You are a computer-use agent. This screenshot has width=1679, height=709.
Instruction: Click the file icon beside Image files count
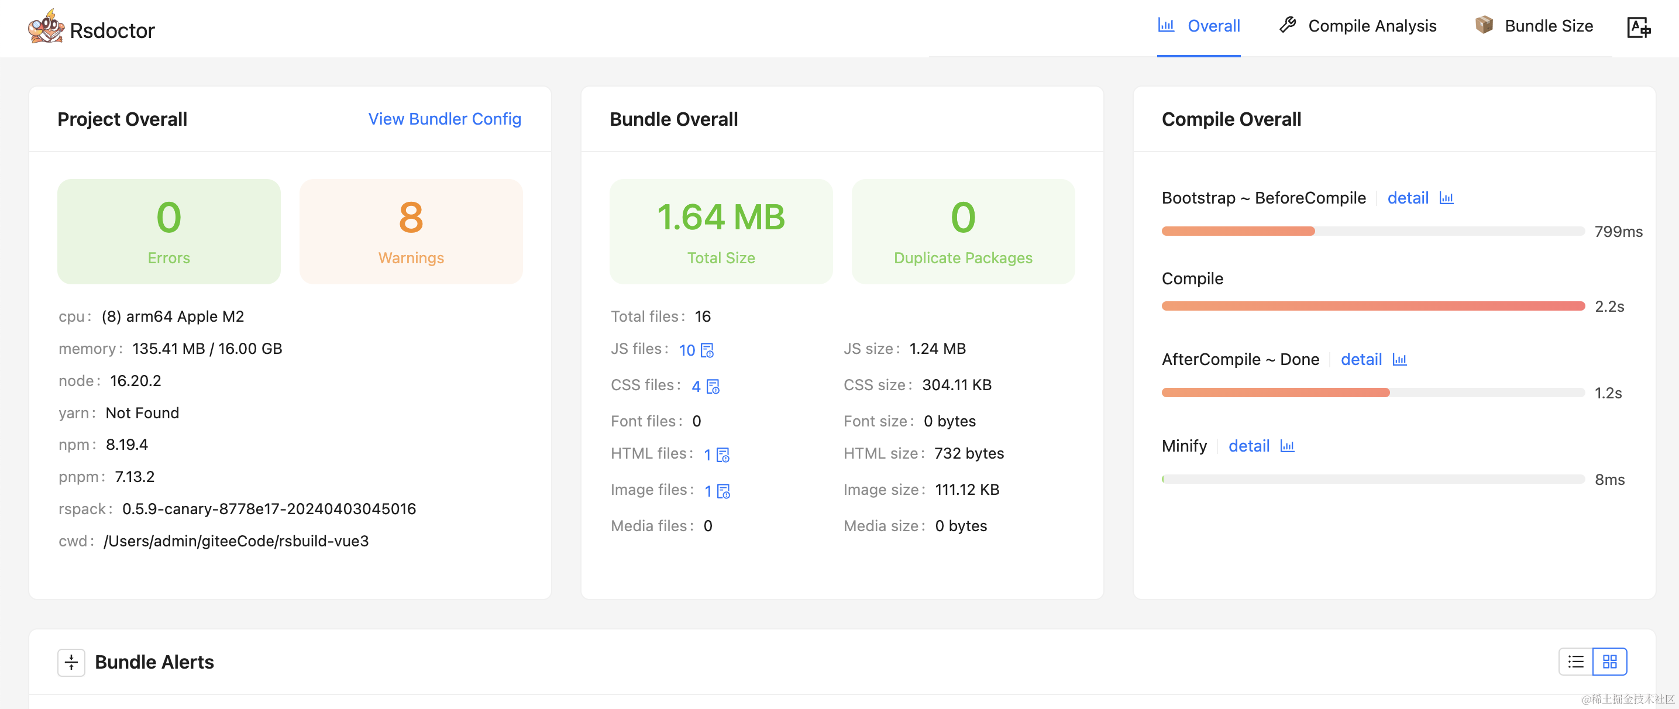724,491
